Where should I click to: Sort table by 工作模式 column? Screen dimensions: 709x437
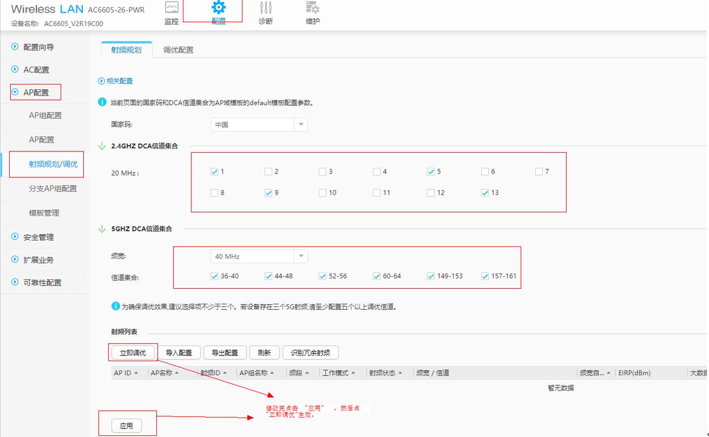[339, 373]
